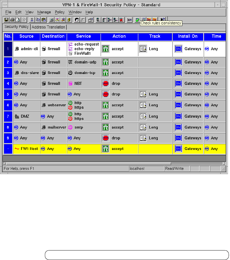Click the Long track icon in rule 6
230x260 pixels.
click(x=143, y=105)
